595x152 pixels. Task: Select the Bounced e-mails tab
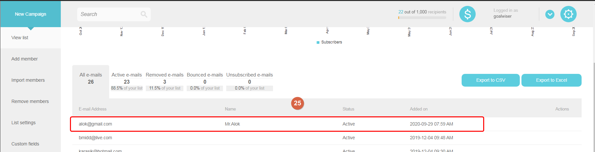click(205, 81)
